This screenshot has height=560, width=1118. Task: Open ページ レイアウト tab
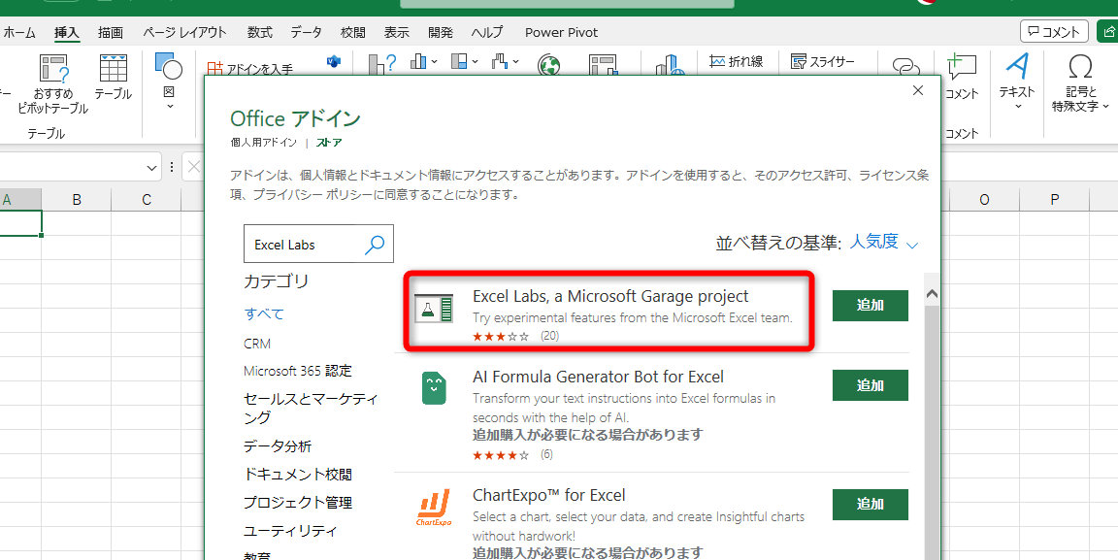click(184, 32)
